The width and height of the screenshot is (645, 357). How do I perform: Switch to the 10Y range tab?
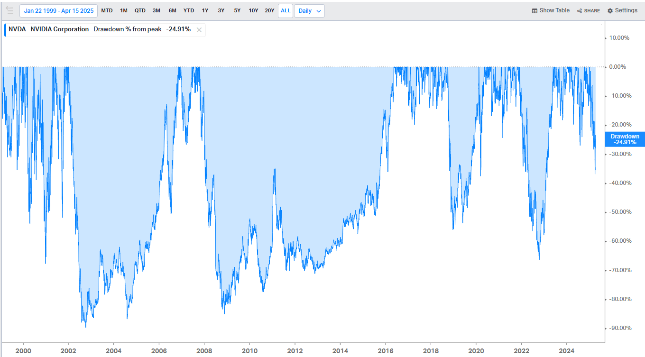coord(253,10)
